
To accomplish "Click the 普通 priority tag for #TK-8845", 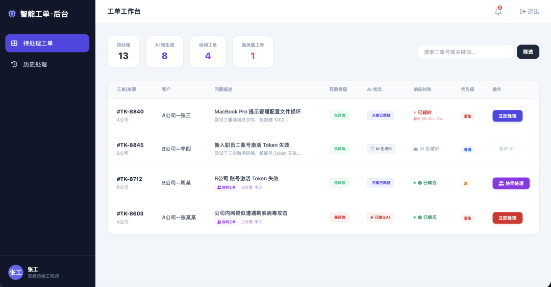I will click(467, 150).
